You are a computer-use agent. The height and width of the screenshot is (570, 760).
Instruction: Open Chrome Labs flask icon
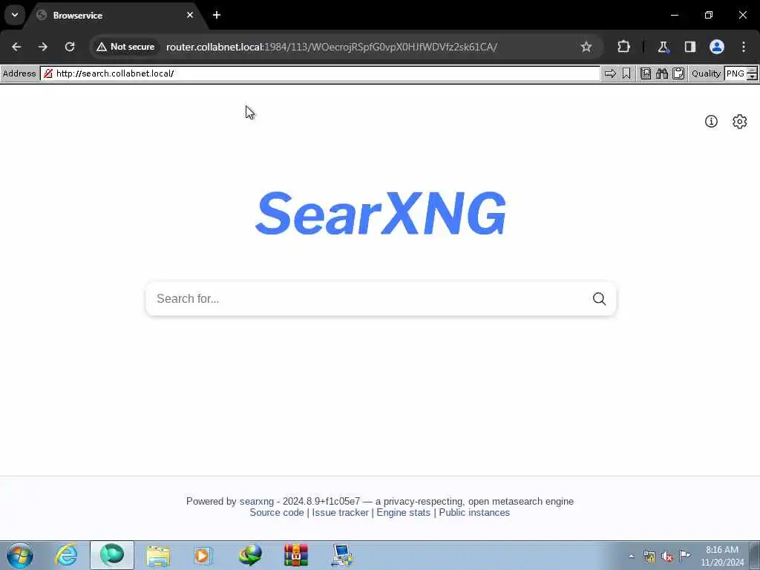click(x=663, y=47)
